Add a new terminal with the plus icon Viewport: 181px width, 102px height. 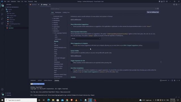coord(169,80)
